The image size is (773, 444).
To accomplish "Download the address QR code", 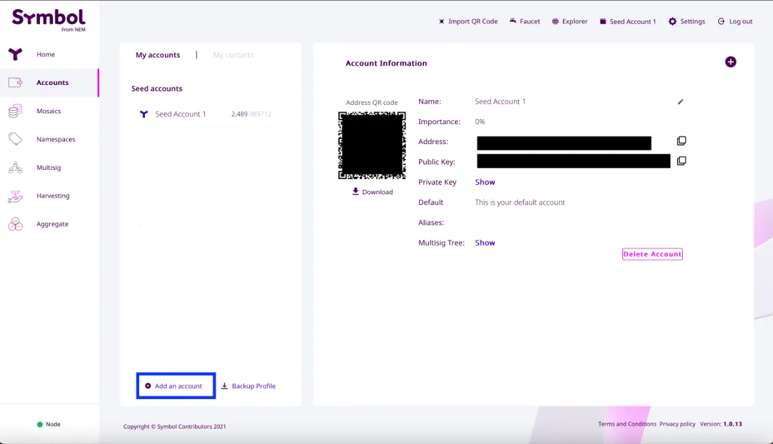I will pos(372,192).
